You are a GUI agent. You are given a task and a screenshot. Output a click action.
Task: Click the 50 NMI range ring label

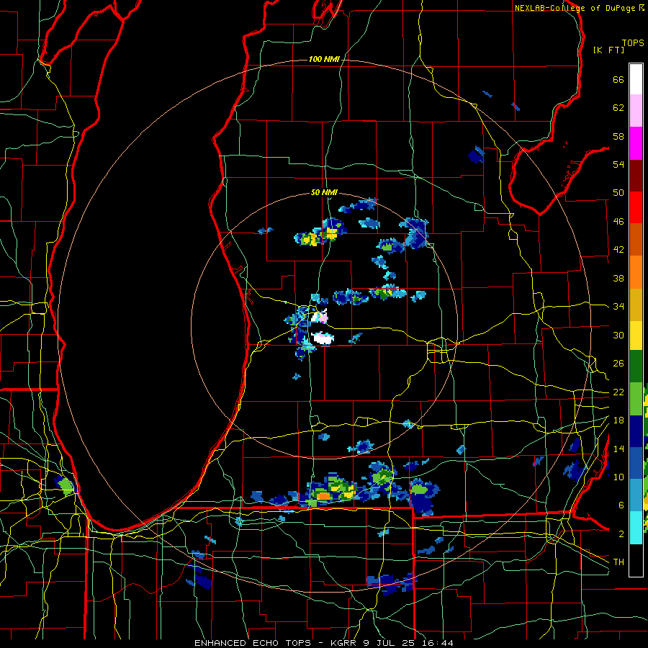click(324, 192)
